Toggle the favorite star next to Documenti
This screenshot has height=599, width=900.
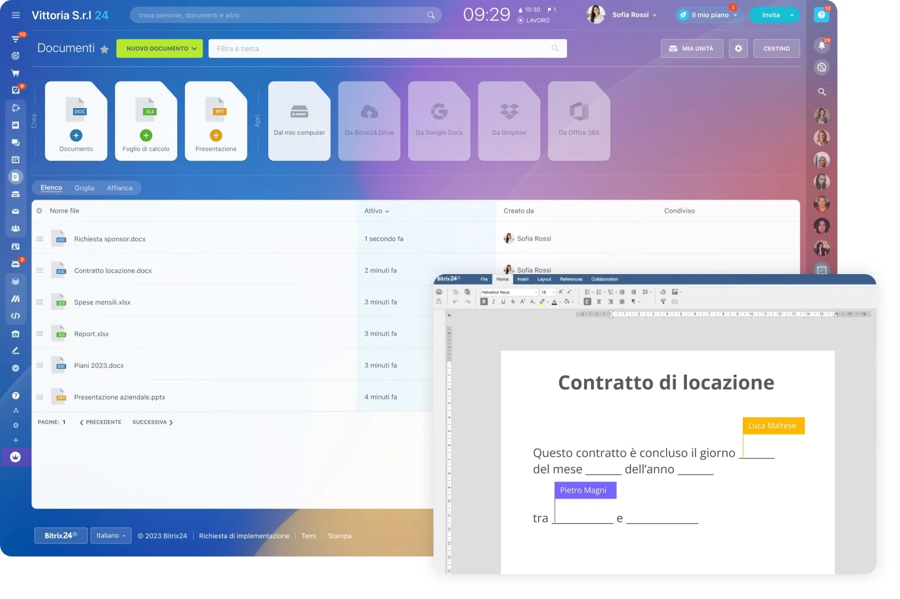pyautogui.click(x=105, y=49)
